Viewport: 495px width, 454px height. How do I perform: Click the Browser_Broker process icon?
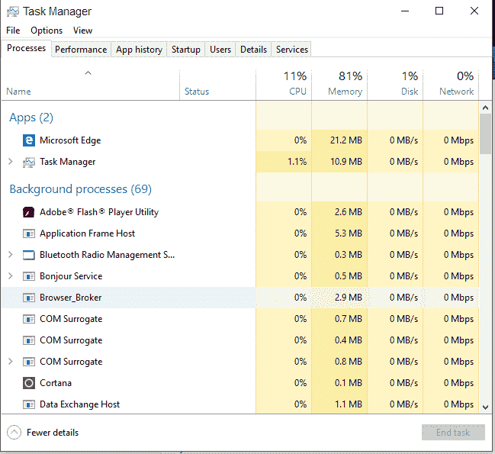pos(29,298)
